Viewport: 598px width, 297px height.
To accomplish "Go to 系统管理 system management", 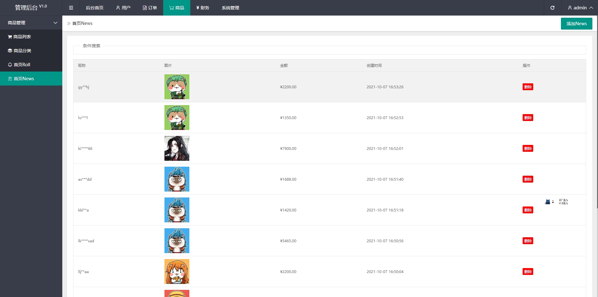I will tap(230, 8).
